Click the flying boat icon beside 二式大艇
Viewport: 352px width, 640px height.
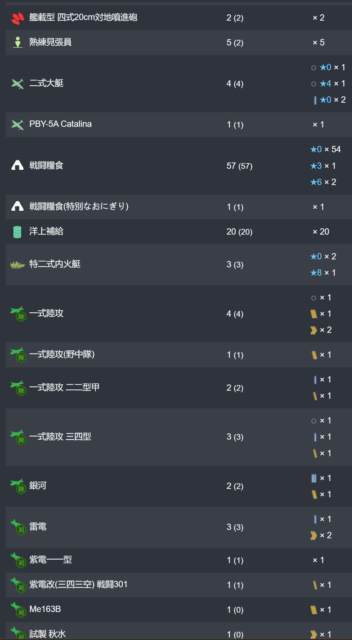pos(17,84)
